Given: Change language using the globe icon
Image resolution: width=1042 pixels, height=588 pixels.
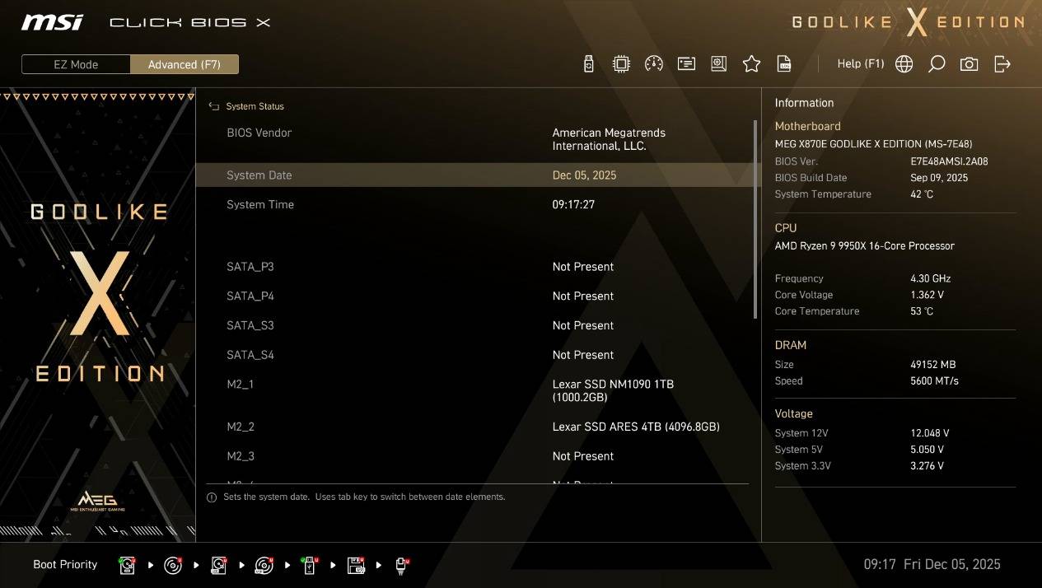Looking at the screenshot, I should pyautogui.click(x=904, y=64).
